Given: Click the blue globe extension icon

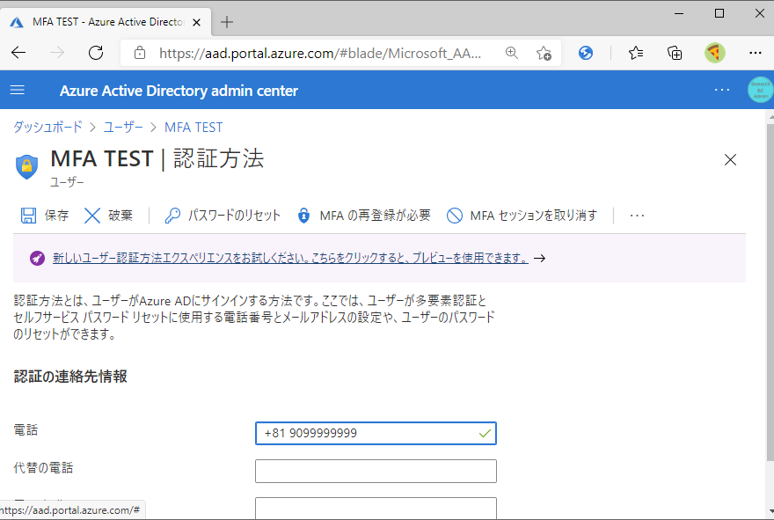Looking at the screenshot, I should pyautogui.click(x=586, y=53).
